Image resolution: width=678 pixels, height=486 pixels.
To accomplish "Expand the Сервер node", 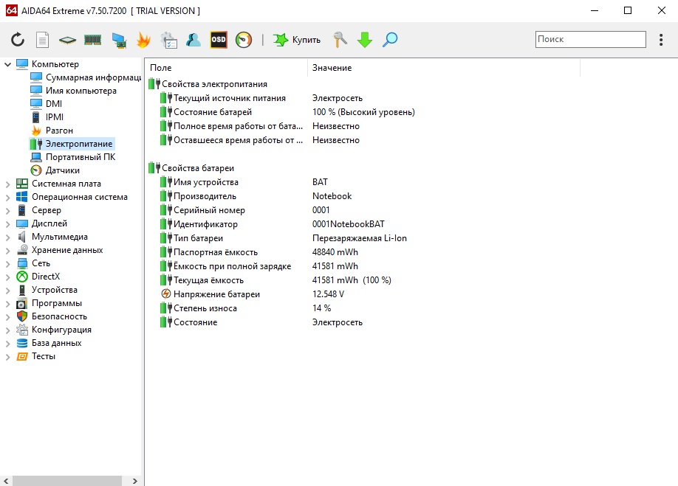I will coord(7,211).
